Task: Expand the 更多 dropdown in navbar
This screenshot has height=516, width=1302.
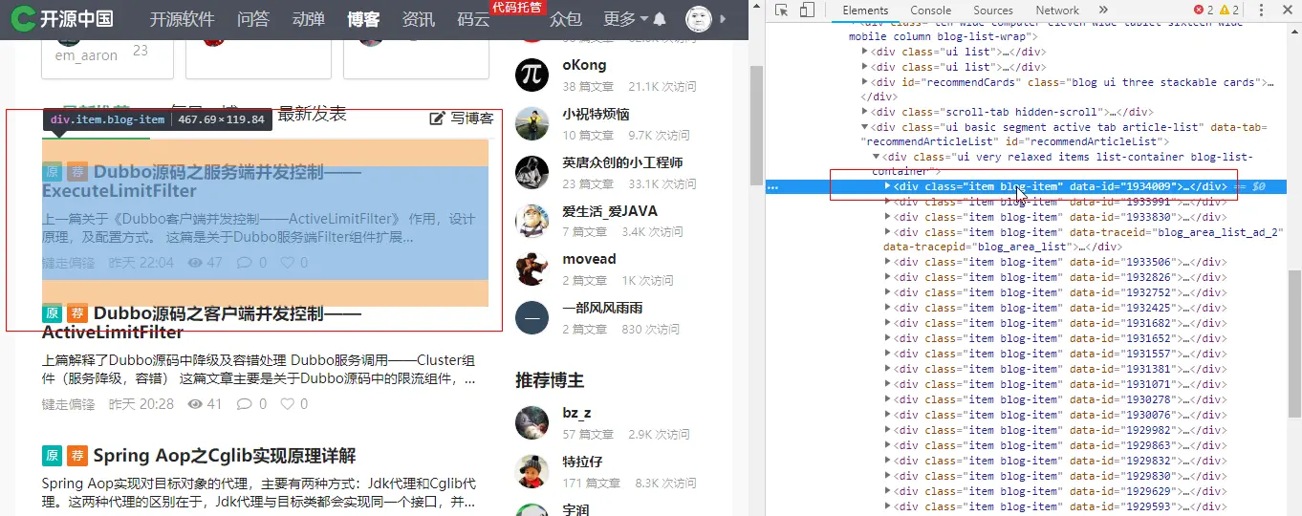Action: (626, 19)
